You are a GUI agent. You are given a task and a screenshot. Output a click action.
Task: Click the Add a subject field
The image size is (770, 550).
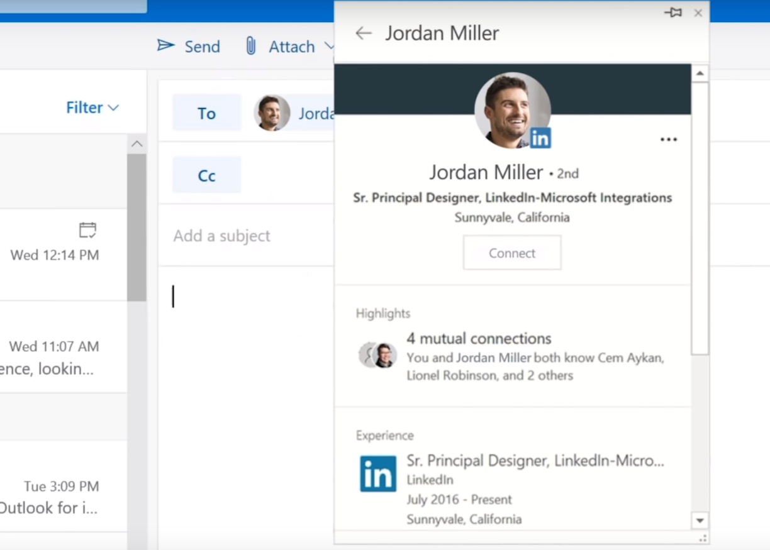pyautogui.click(x=245, y=236)
